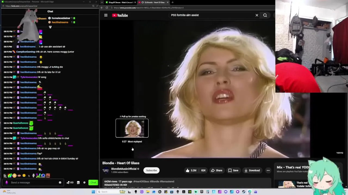Open the BlondieMusicOfficial channel avatar
348x195 pixels.
coord(106,170)
